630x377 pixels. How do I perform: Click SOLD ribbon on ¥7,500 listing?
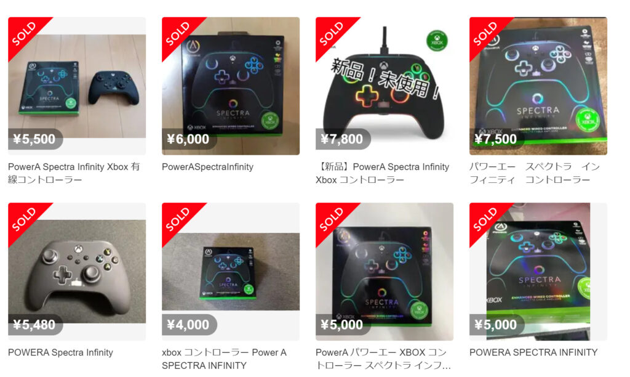click(486, 34)
